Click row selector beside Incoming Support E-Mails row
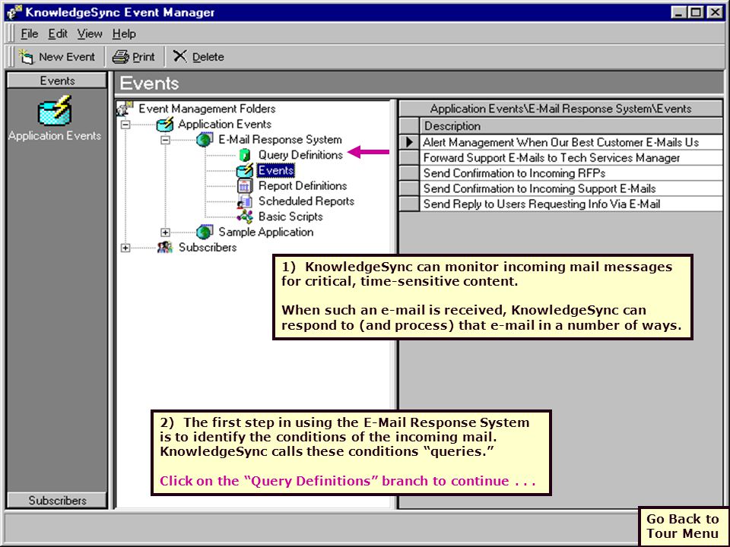The width and height of the screenshot is (730, 547). pos(409,188)
